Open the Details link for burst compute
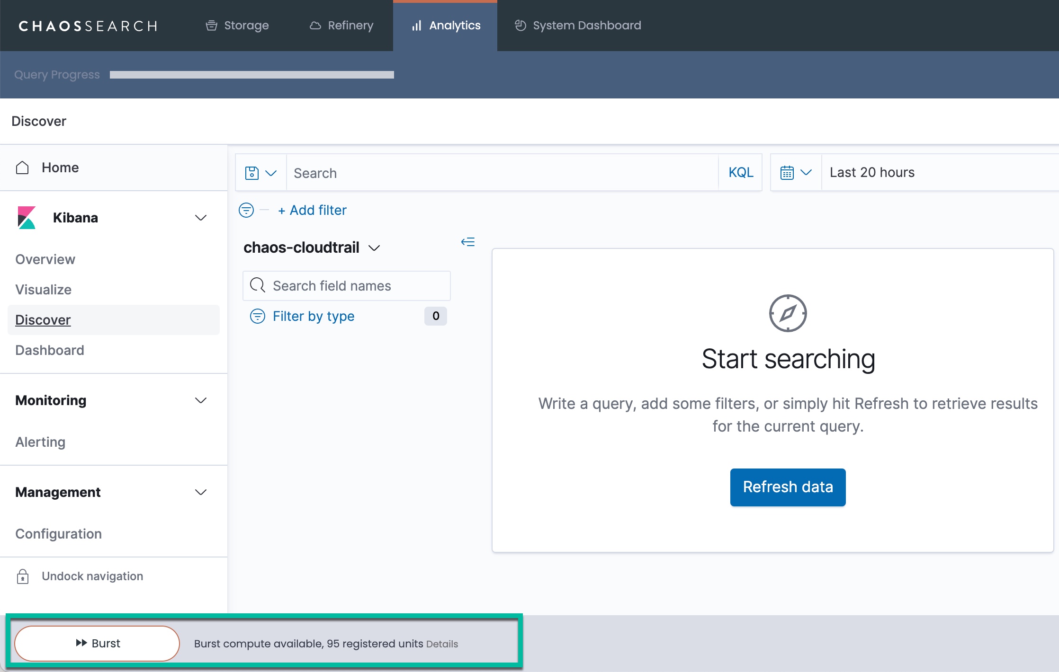This screenshot has height=672, width=1059. (442, 644)
